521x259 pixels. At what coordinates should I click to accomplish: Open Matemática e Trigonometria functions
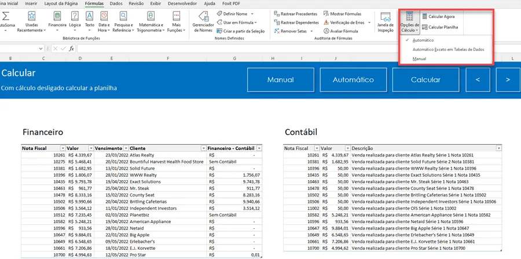151,22
